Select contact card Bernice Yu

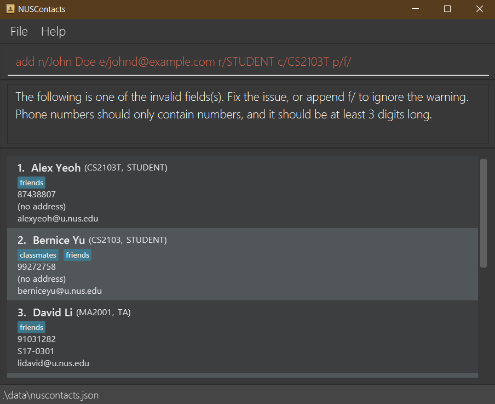[x=243, y=264]
